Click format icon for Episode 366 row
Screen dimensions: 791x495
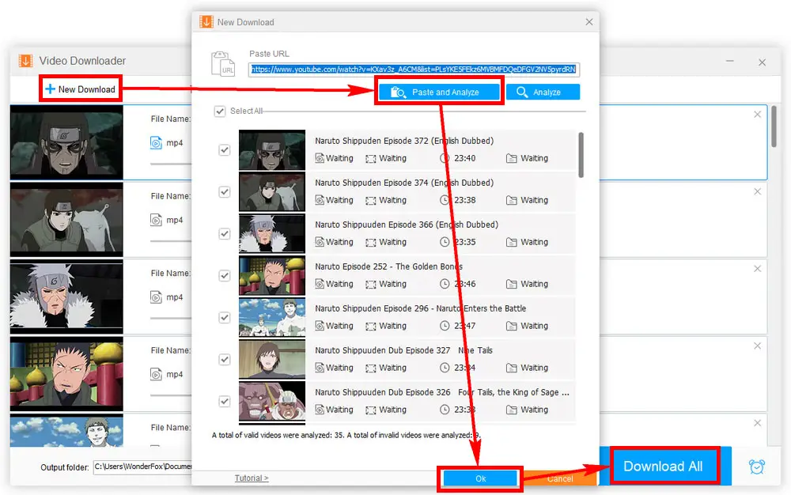click(320, 242)
